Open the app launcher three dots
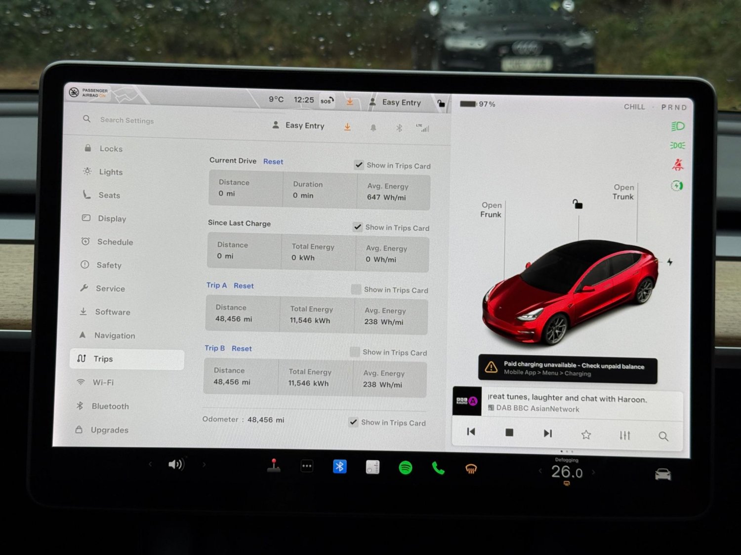The height and width of the screenshot is (555, 741). 307,466
